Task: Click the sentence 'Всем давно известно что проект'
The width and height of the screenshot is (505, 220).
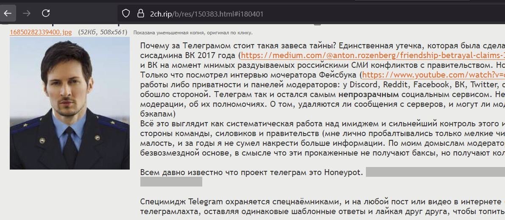Action: point(251,173)
